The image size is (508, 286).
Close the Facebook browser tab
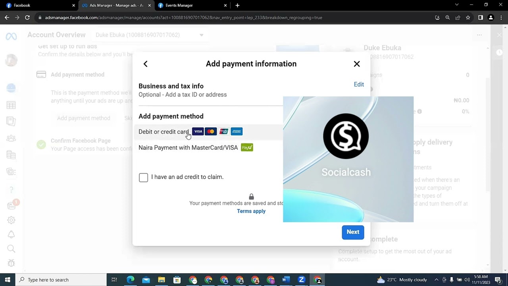(x=73, y=6)
